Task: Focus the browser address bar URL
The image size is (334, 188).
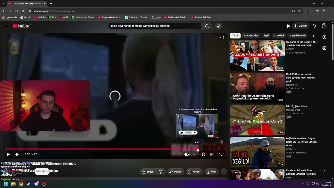Action: (54, 11)
